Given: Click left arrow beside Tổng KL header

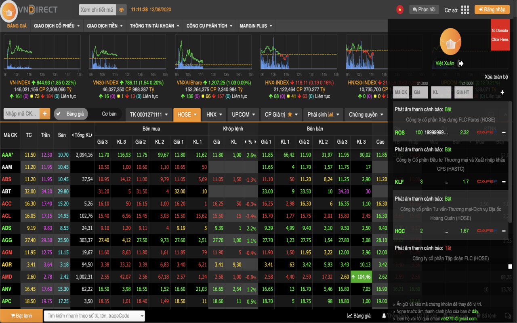Looking at the screenshot, I should pos(73,135).
